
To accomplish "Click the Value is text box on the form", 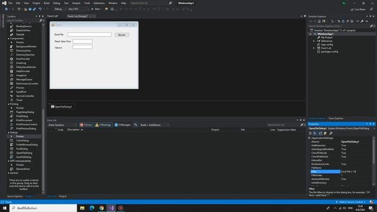I will 82,47.
